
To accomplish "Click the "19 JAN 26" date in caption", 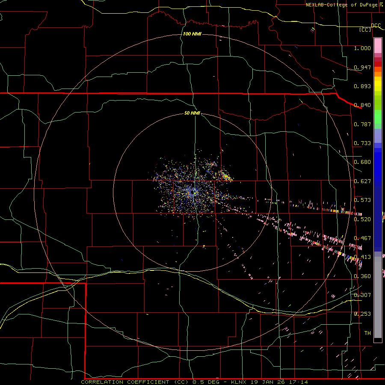I will click(x=268, y=382).
